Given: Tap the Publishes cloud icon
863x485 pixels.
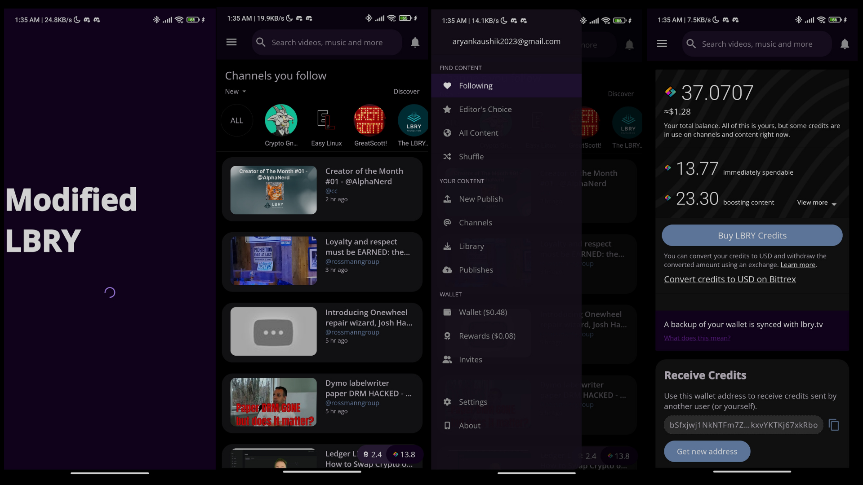Looking at the screenshot, I should [447, 270].
